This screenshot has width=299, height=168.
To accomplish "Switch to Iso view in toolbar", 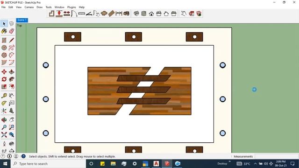I will [x=136, y=14].
